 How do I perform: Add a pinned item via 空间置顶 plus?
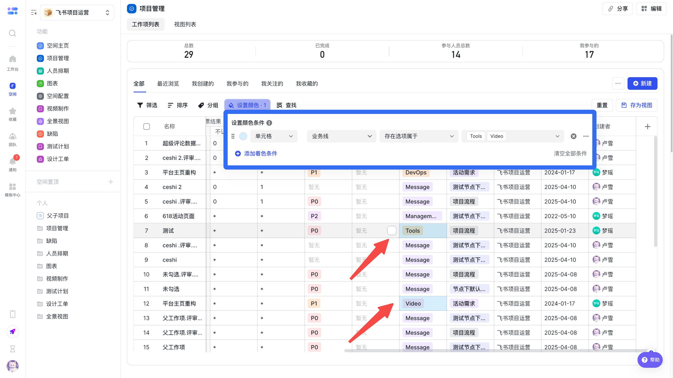pos(111,182)
